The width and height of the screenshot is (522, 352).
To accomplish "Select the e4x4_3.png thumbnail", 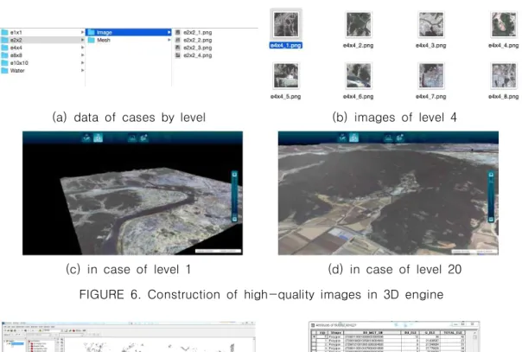I will tap(431, 24).
